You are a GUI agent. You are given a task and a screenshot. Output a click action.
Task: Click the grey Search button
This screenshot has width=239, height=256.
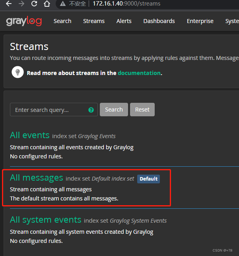click(114, 110)
